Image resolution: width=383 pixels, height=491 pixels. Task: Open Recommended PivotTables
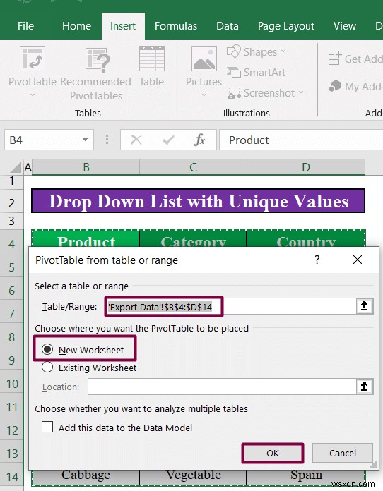[x=95, y=74]
